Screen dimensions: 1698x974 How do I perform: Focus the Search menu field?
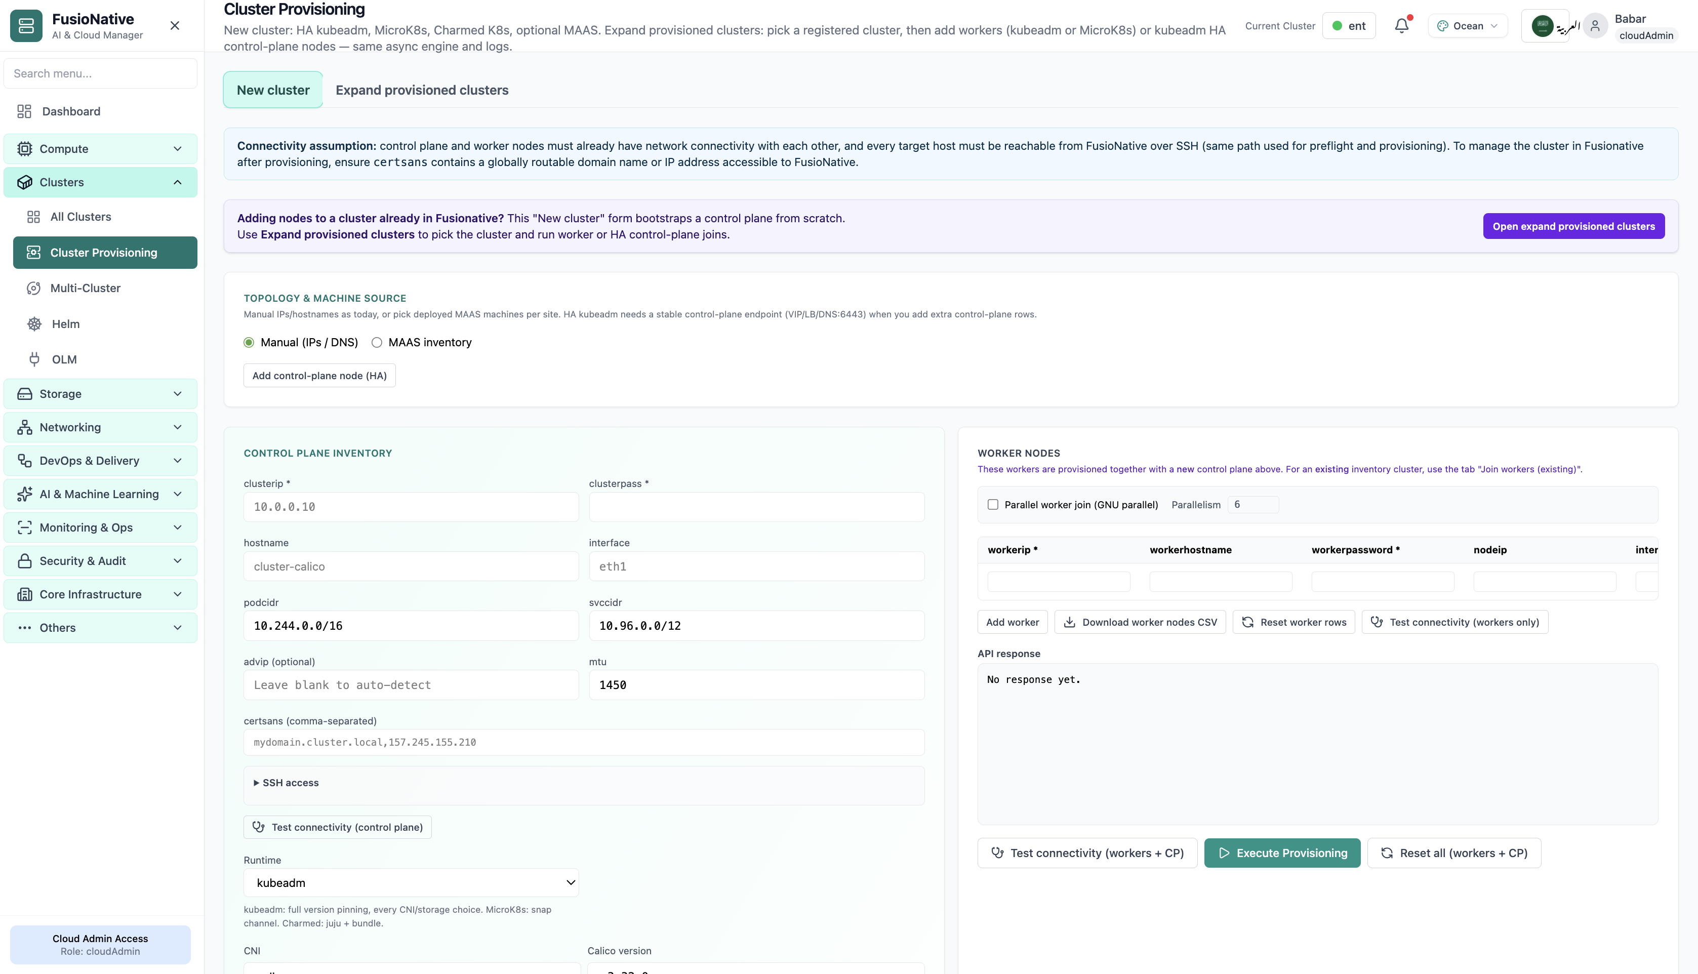coord(100,73)
